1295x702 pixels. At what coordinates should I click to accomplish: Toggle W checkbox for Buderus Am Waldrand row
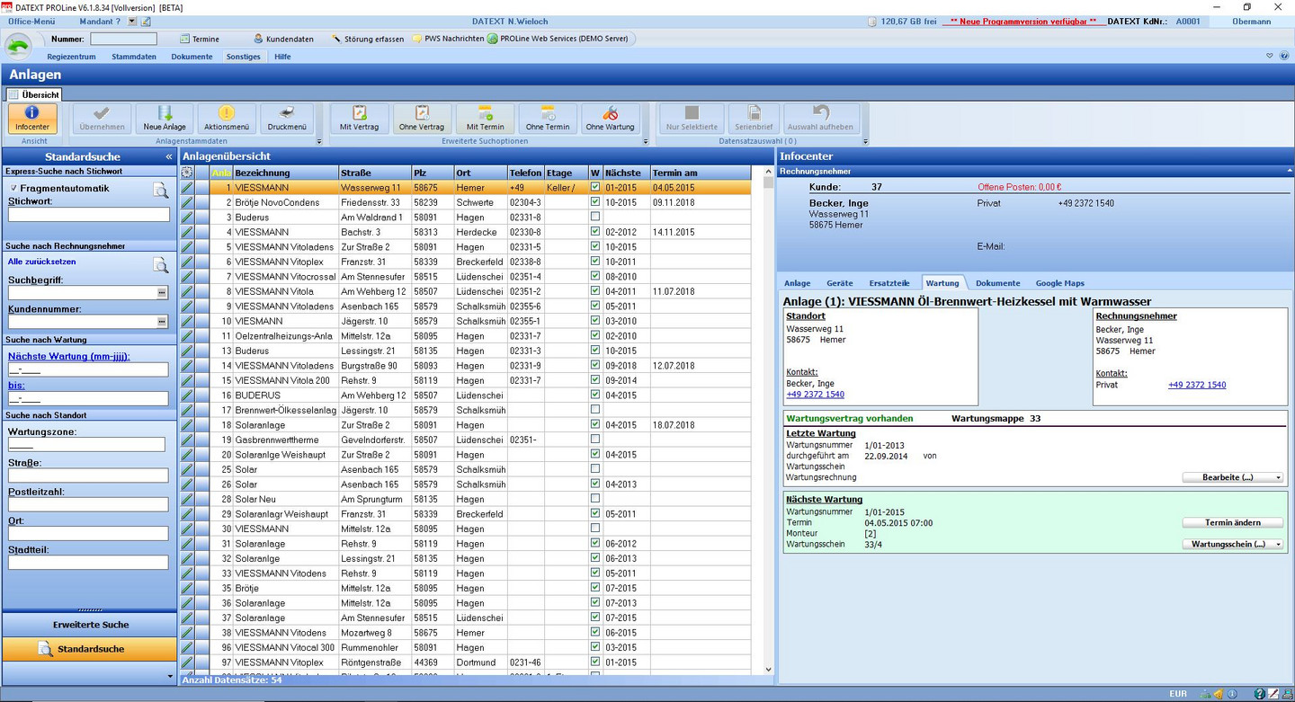pos(594,217)
